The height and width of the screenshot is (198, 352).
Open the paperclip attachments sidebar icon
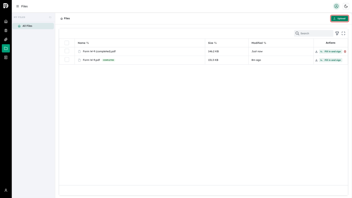[x=6, y=40]
